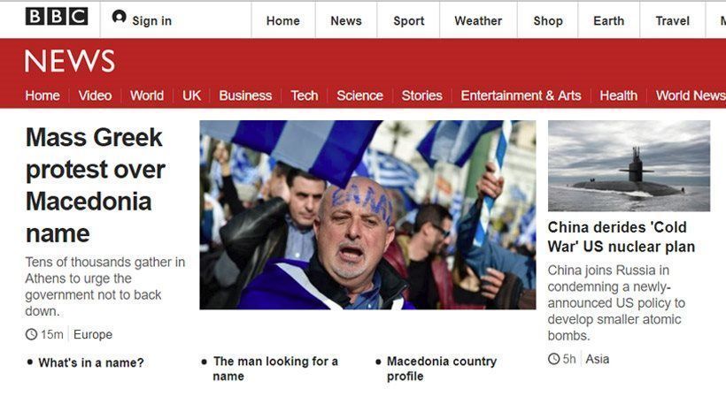Open the China derides 'Cold War' headline
Screen dimensions: 726x404
(621, 237)
